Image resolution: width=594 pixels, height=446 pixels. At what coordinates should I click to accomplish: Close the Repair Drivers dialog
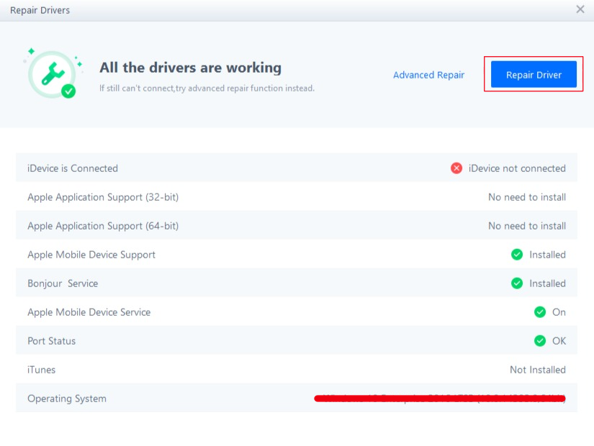click(580, 9)
